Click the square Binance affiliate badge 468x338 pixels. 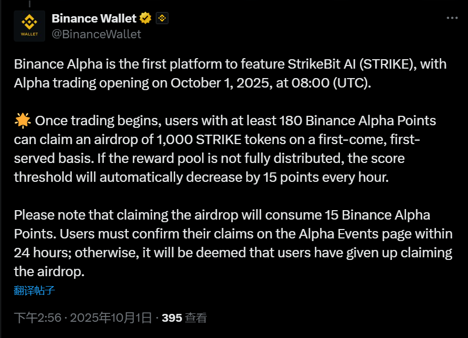pos(162,18)
